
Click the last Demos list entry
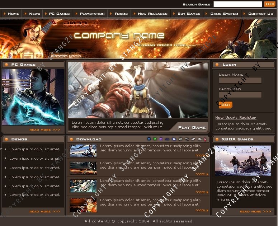pyautogui.click(x=35, y=195)
